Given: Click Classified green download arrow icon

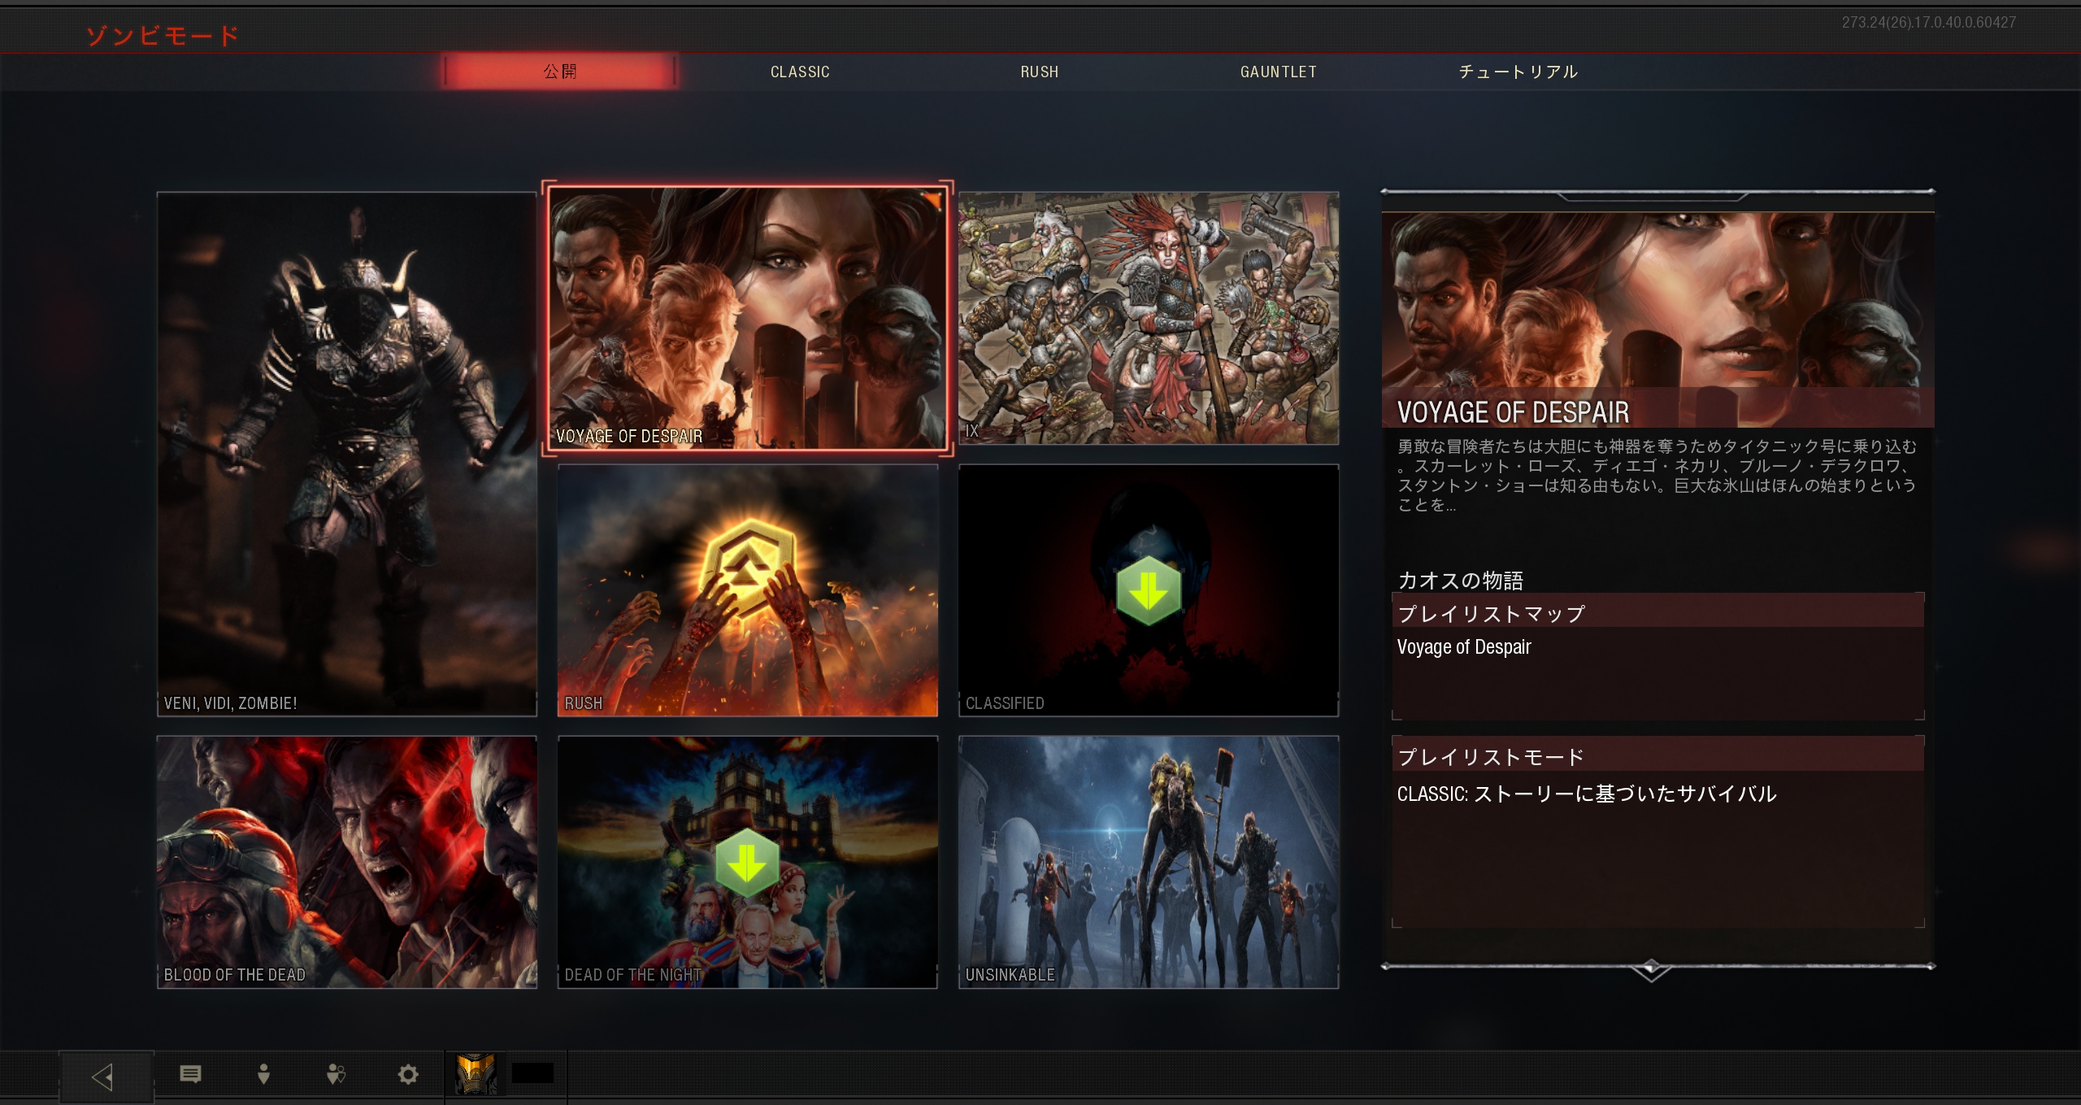Looking at the screenshot, I should coord(1148,590).
